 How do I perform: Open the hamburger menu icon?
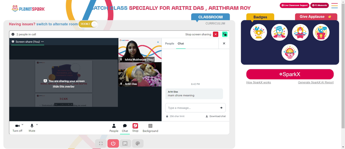(x=334, y=5)
